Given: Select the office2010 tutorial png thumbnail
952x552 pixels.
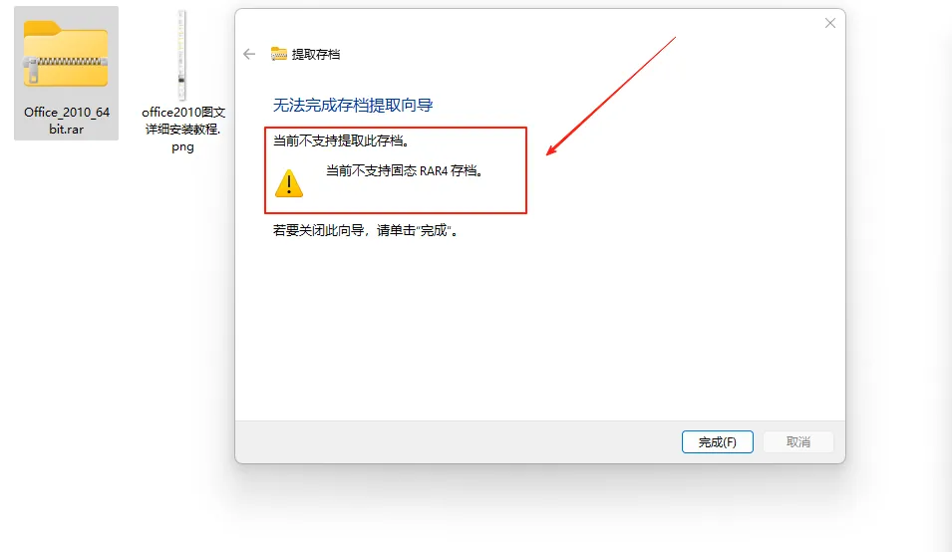Looking at the screenshot, I should point(181,55).
